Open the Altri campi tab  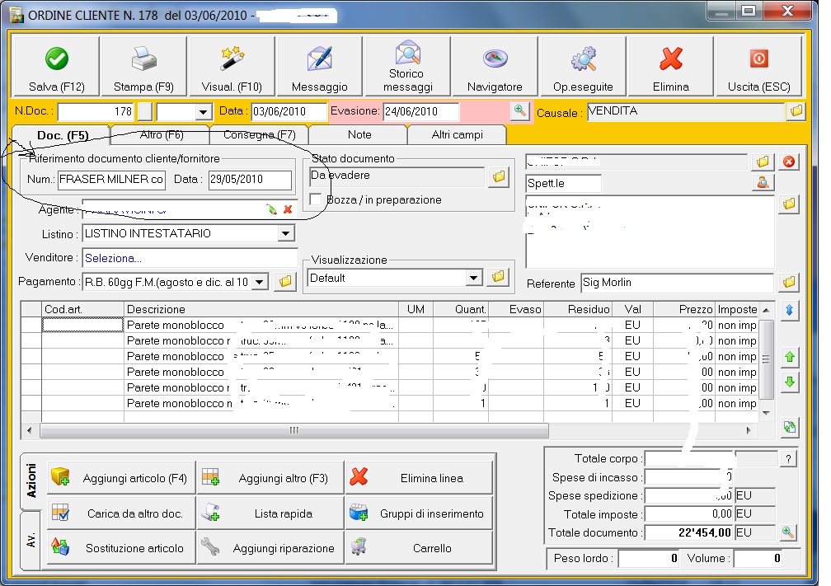(457, 134)
